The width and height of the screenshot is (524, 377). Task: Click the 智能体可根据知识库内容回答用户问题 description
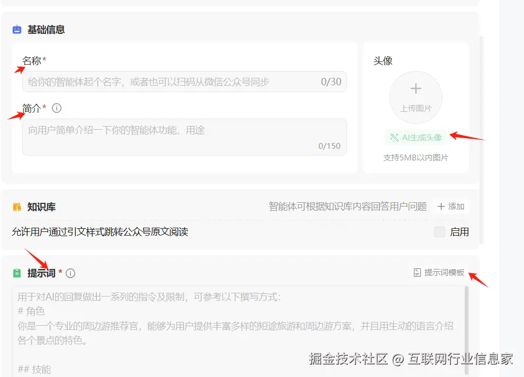[348, 207]
